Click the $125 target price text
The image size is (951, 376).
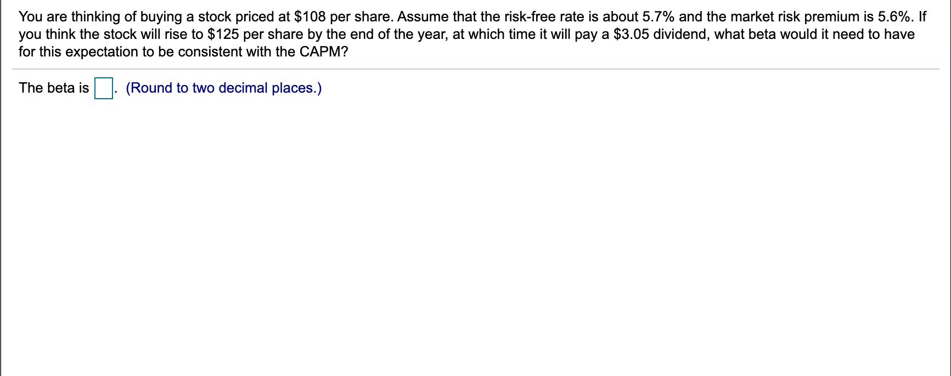(223, 34)
